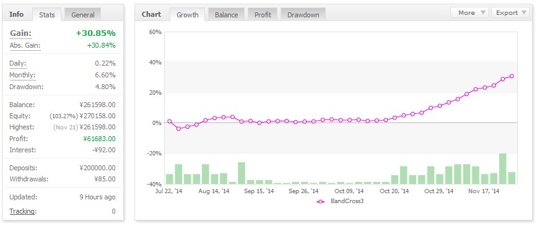
Task: Click the Balance stat label
Action: [22, 105]
